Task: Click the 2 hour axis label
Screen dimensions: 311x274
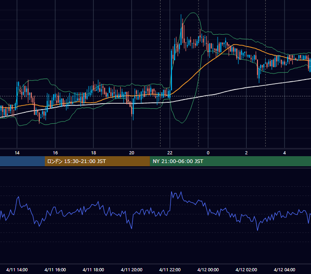Action: (x=247, y=153)
